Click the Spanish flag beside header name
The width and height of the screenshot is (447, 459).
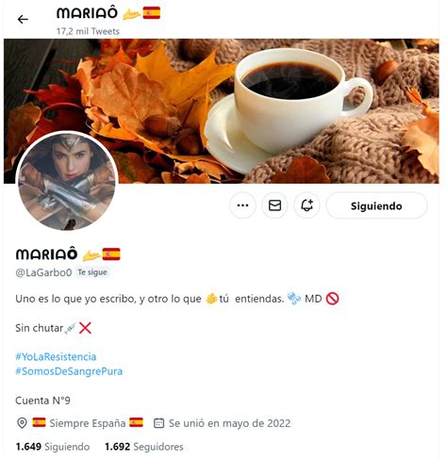pos(152,13)
